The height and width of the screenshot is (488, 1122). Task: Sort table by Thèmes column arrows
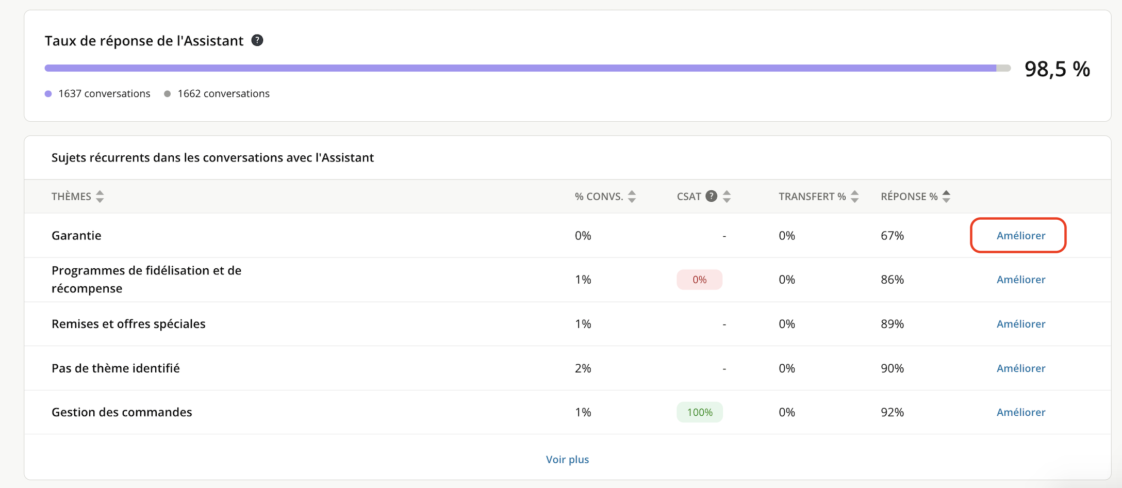click(100, 197)
